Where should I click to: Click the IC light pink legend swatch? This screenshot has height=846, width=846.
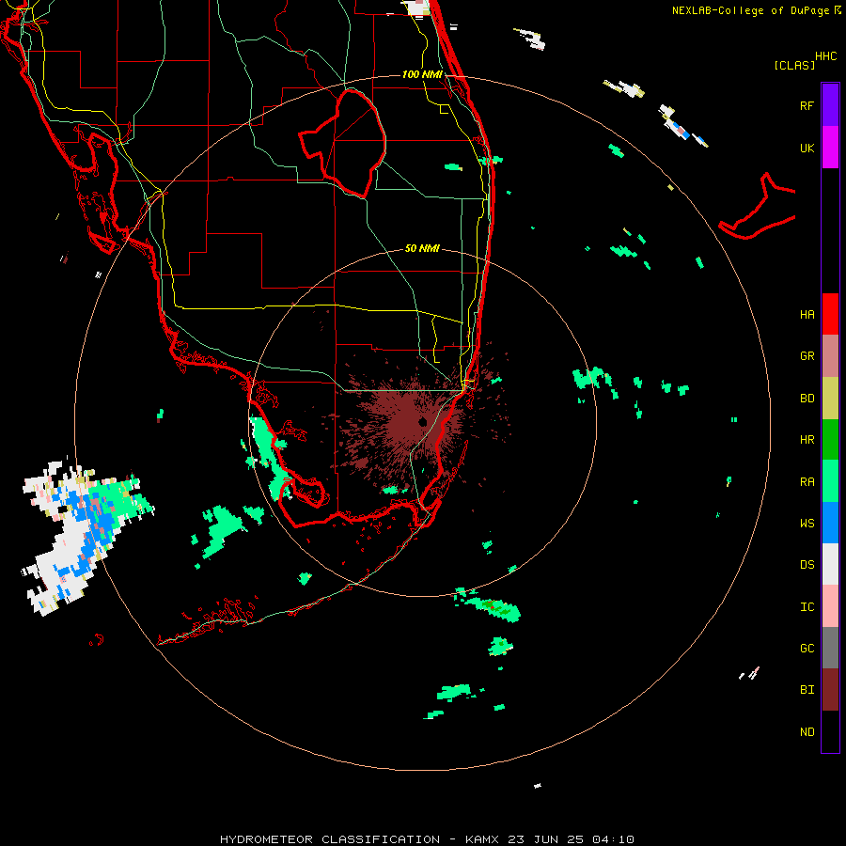coord(830,606)
